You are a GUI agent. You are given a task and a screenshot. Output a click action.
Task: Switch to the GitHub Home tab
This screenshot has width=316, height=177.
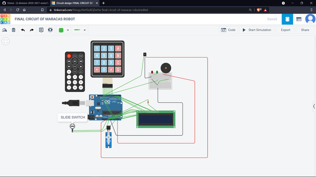25,3
